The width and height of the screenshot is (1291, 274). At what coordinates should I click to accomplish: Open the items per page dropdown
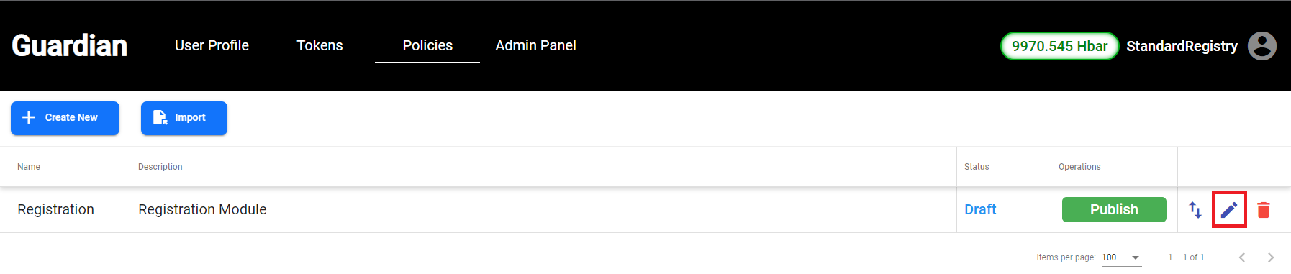click(1121, 257)
